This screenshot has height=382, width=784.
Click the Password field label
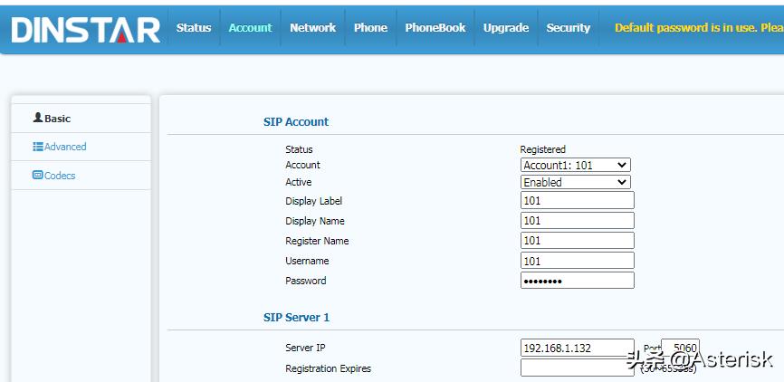point(305,281)
